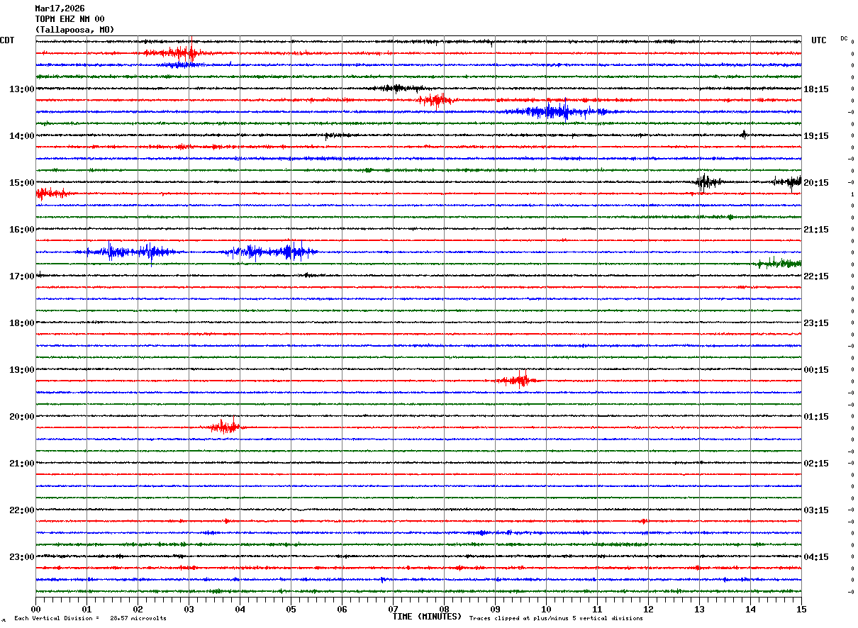Click the 03:15 UTC time label
The image size is (858, 628).
pos(816,510)
